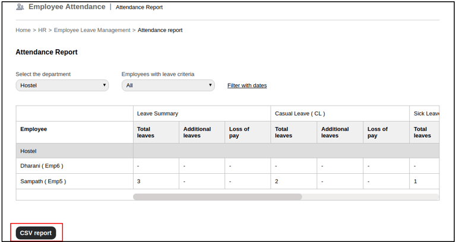
Task: Click the Attendance Report page heading
Action: (x=46, y=52)
